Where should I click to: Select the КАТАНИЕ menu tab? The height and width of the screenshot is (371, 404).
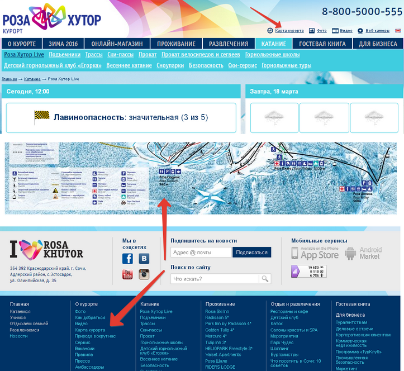click(274, 44)
